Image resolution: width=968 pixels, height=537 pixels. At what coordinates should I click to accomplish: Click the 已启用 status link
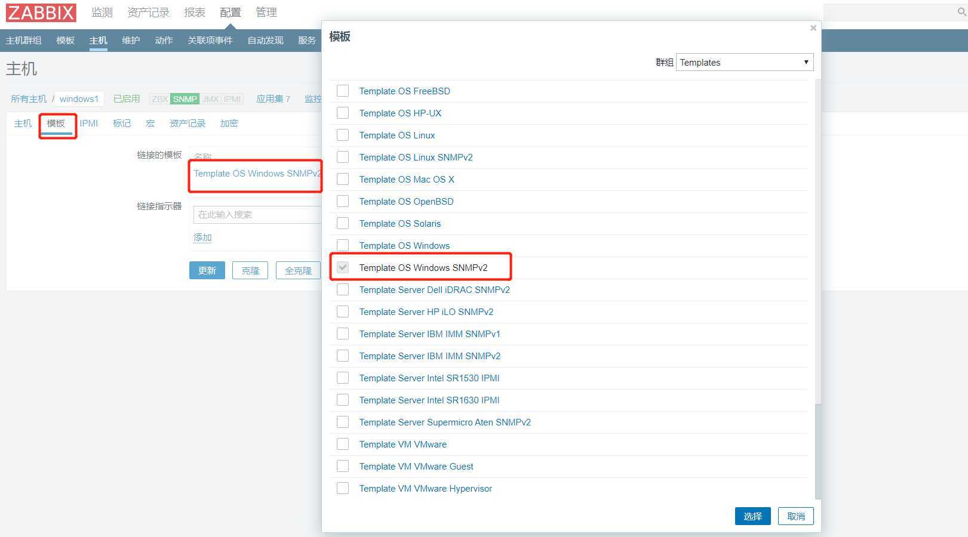coord(127,98)
